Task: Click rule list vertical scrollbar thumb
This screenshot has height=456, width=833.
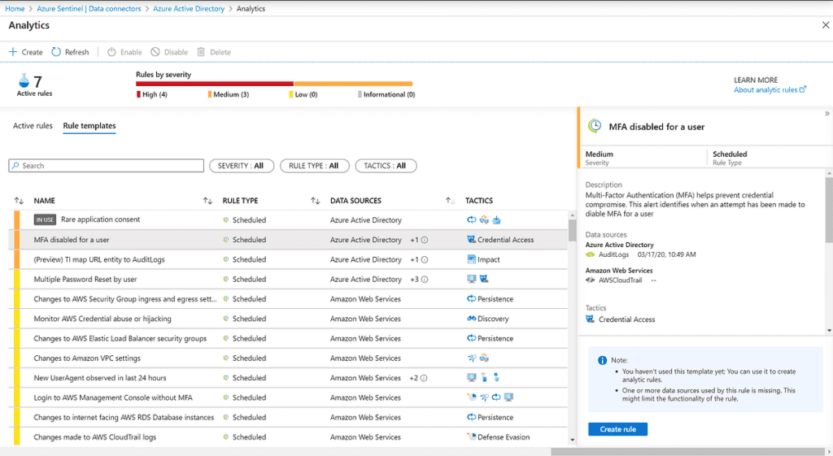Action: 572,230
